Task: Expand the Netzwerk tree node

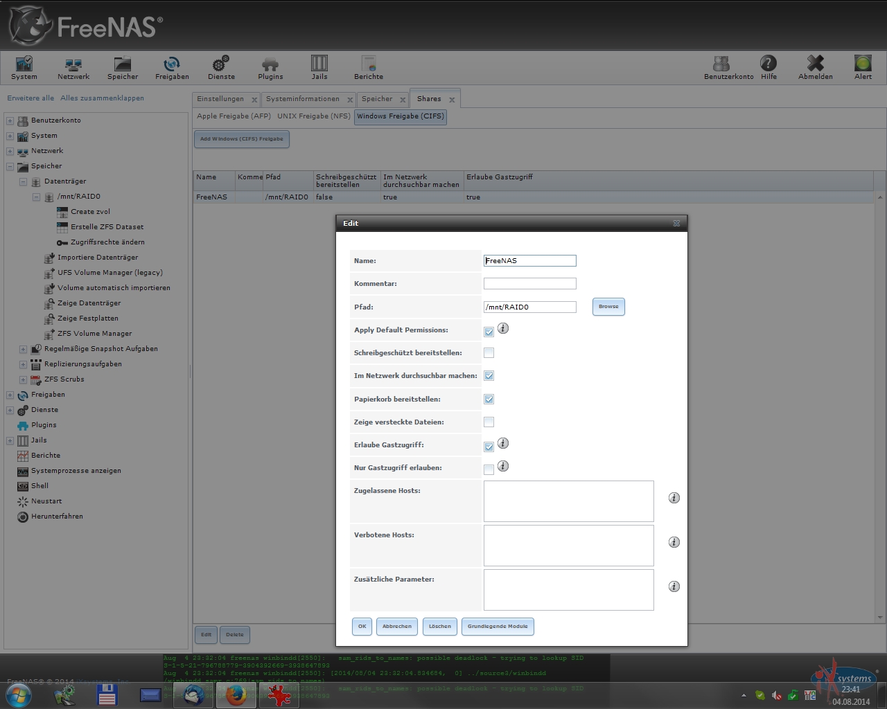Action: (x=10, y=151)
